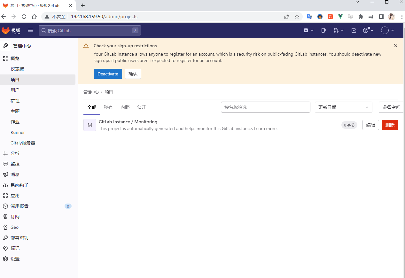The image size is (405, 278).
Task: Open the hamburger navigation menu
Action: pos(30,30)
